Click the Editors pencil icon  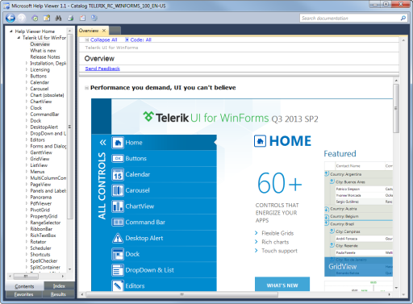(x=118, y=285)
